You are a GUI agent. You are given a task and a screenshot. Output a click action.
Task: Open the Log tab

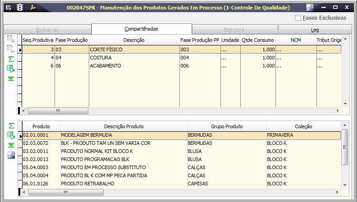(315, 30)
